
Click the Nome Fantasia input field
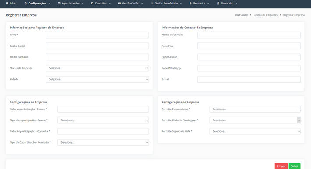coord(97,57)
